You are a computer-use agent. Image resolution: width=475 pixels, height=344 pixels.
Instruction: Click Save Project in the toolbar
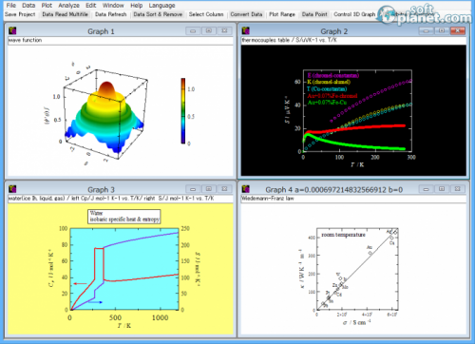point(20,14)
